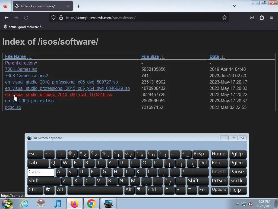Click file size value 5050105856
Viewport: 278px width, 209px height.
(x=153, y=69)
